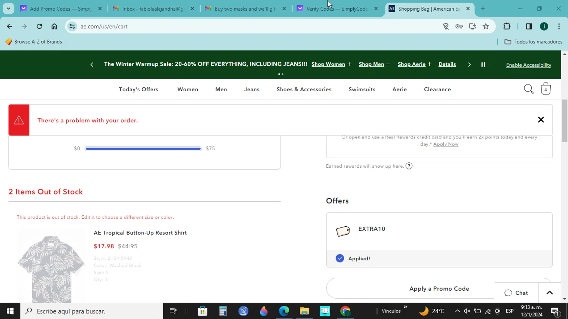Screen dimensions: 568x319
Task: Switch to Add Promo Codes SimplyCodes tab
Action: (61, 8)
